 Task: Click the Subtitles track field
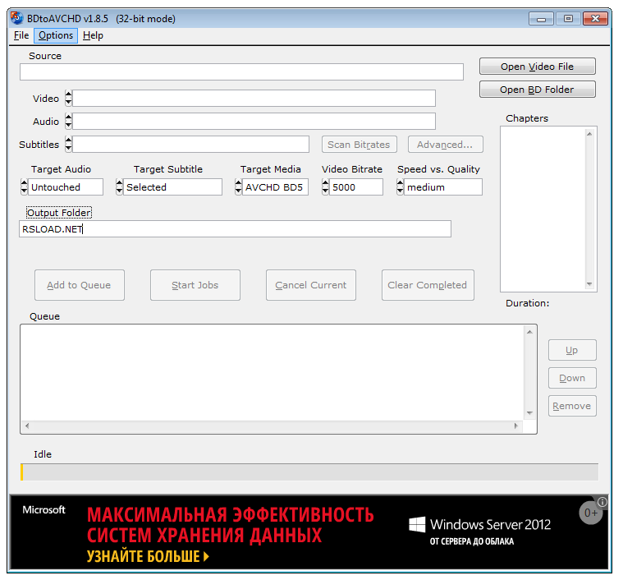coord(190,145)
